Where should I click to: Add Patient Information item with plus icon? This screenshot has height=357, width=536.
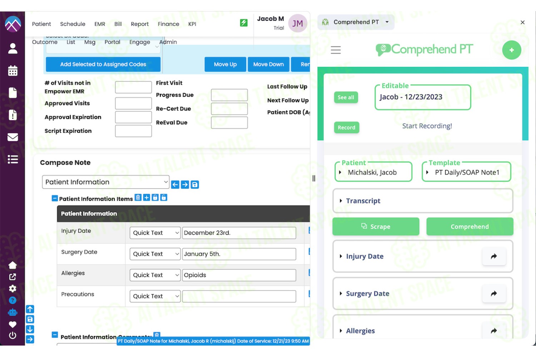147,197
